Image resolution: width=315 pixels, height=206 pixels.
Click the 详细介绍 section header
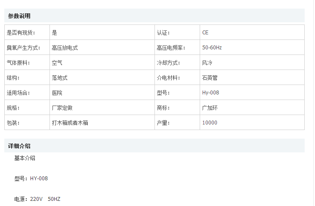(x=19, y=145)
